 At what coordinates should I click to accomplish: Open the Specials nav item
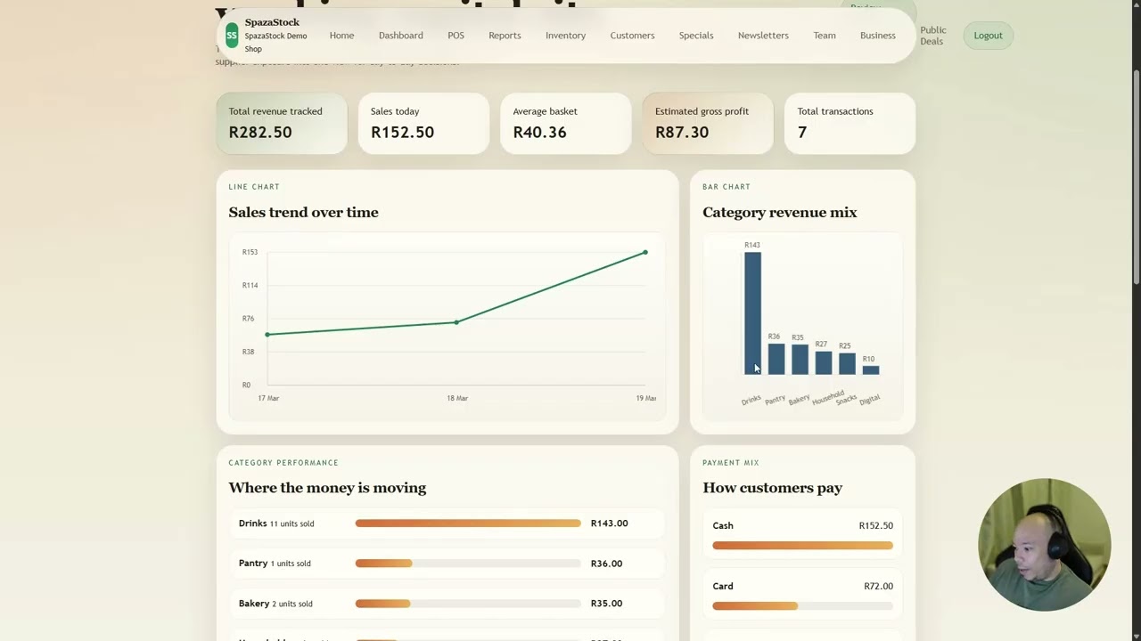696,36
